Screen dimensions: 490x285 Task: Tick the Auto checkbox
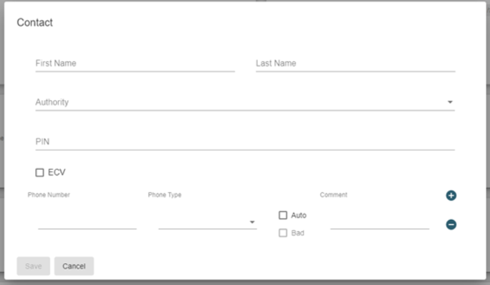283,215
